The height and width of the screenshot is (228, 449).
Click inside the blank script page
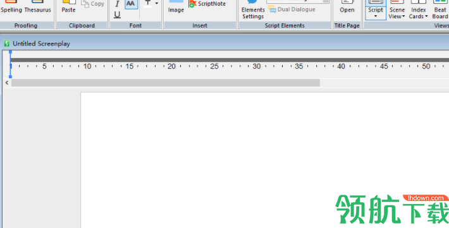pyautogui.click(x=265, y=160)
